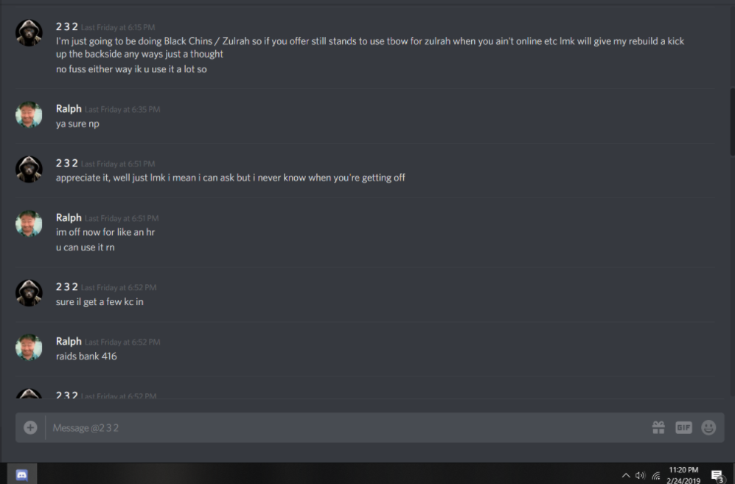Open the emoji picker smiley
Screen dimensions: 735x484
point(708,427)
